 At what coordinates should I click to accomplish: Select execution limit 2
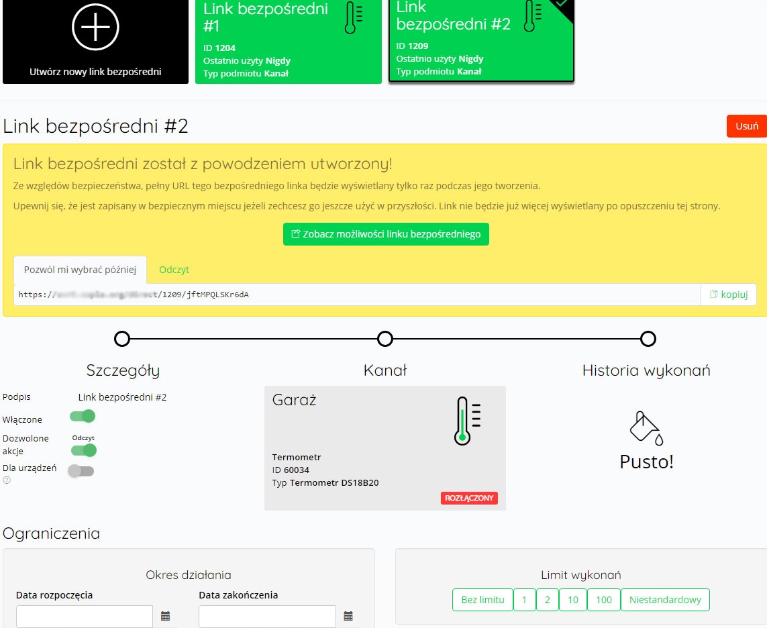[548, 600]
